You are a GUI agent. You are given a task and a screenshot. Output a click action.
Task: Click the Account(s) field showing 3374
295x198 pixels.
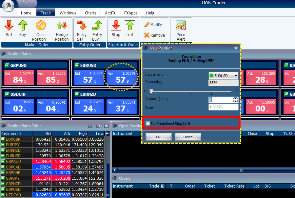pyautogui.click(x=223, y=83)
